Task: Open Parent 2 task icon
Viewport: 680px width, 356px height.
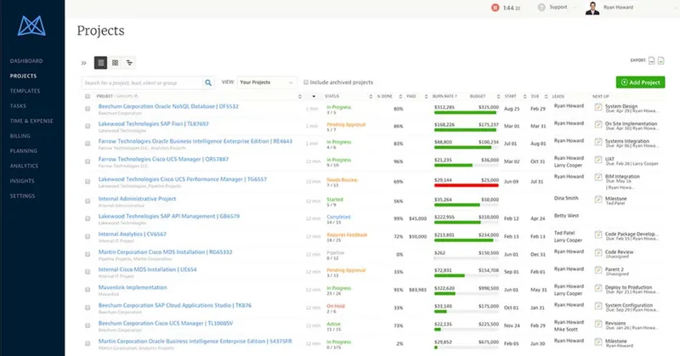Action: point(598,270)
